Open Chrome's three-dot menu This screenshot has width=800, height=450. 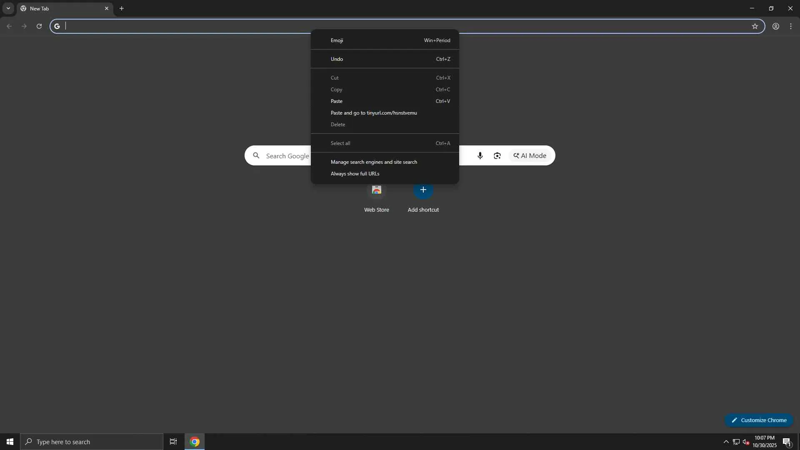[x=791, y=26]
